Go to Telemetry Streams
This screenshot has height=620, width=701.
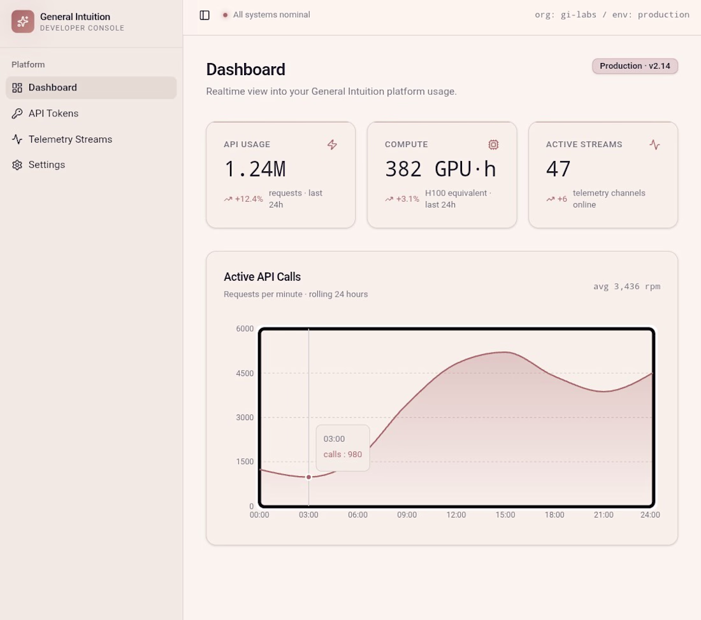pos(91,139)
